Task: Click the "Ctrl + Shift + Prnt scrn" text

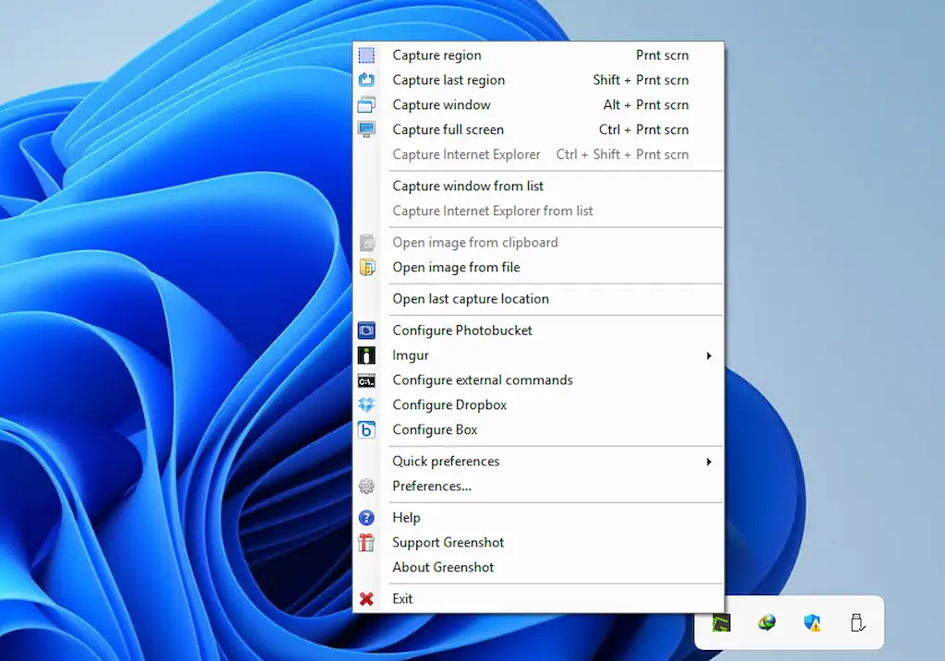Action: (x=622, y=154)
